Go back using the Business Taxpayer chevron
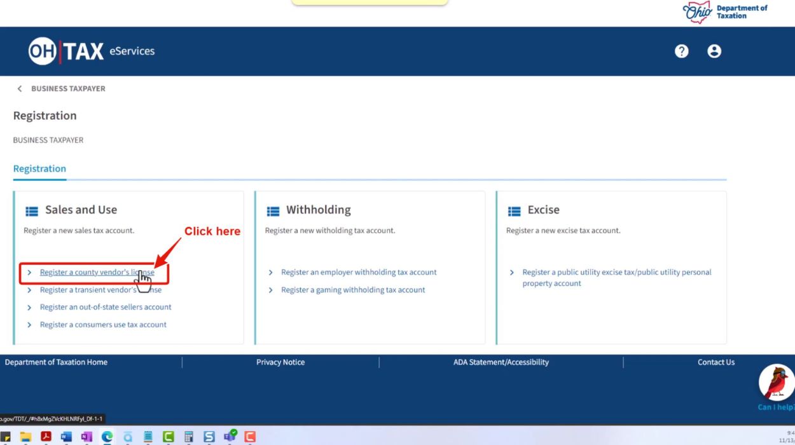The height and width of the screenshot is (445, 795). [20, 89]
